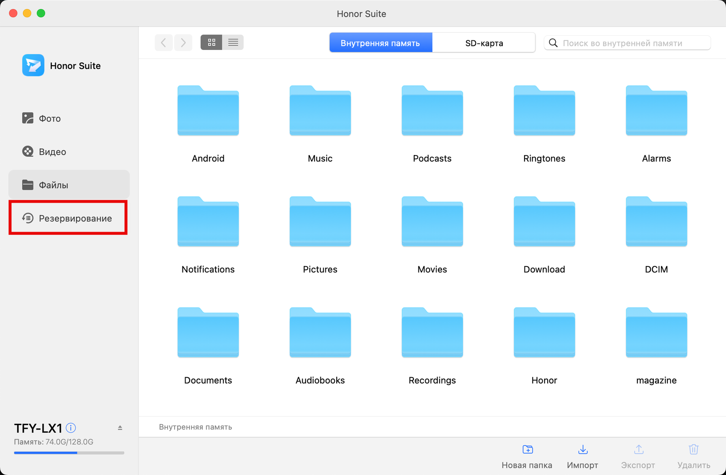Viewport: 726px width, 475px height.
Task: Open the Android folder
Action: click(208, 111)
